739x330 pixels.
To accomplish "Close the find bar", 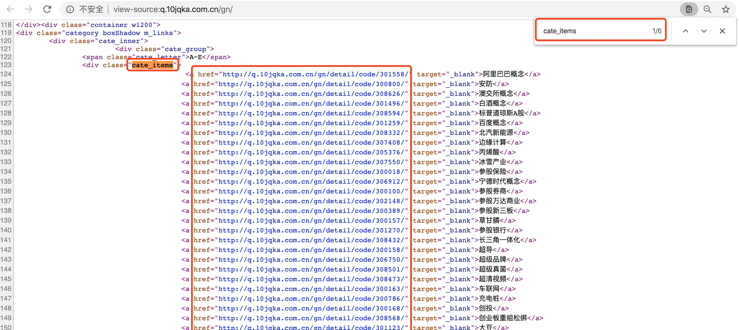I will point(722,31).
